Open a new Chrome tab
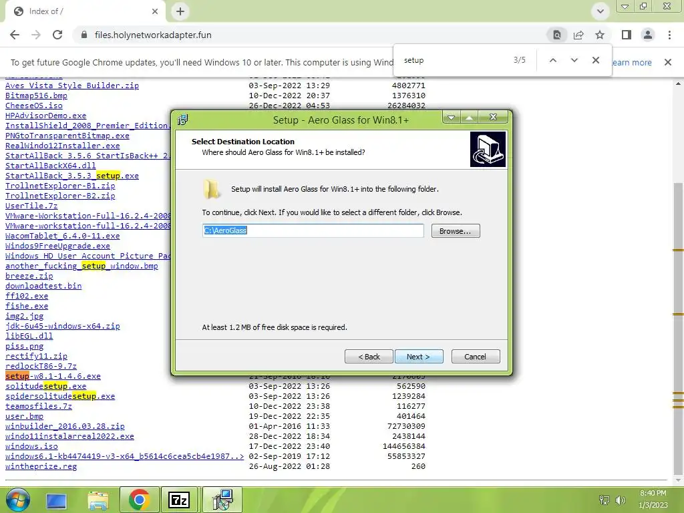Viewport: 684px width, 513px height. click(180, 11)
